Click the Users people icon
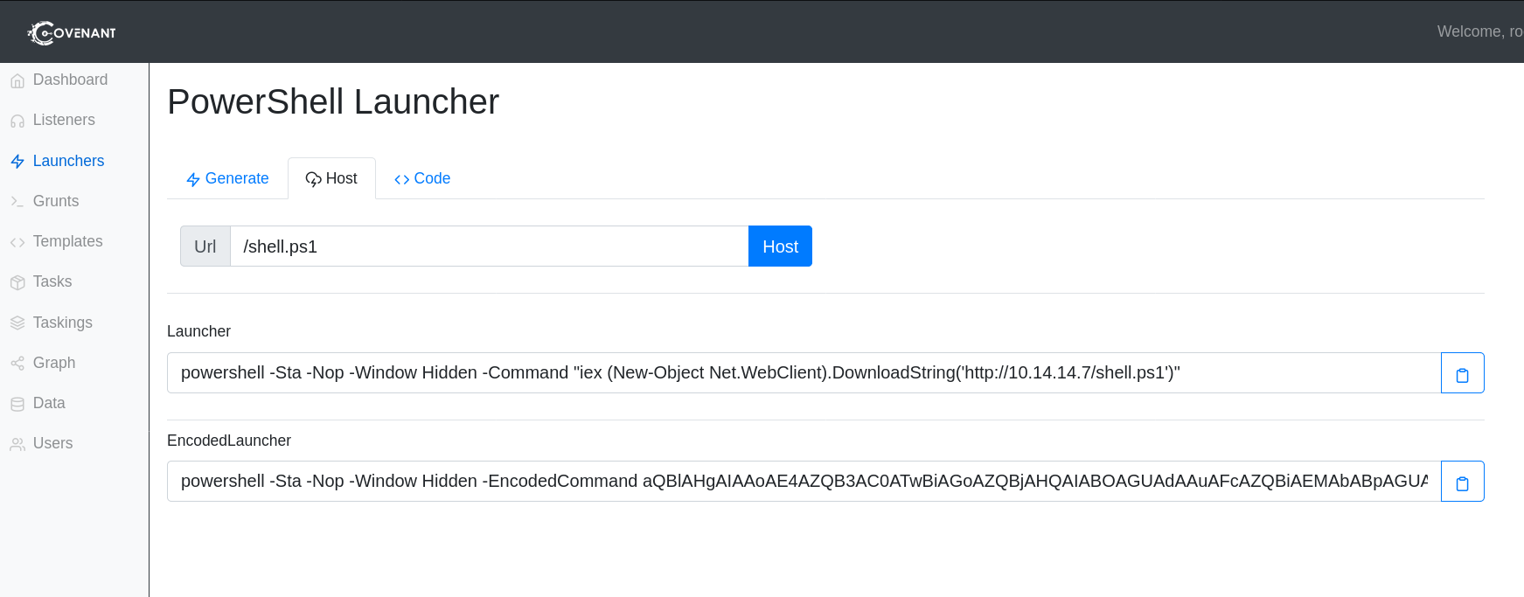This screenshot has height=597, width=1524. pos(17,444)
